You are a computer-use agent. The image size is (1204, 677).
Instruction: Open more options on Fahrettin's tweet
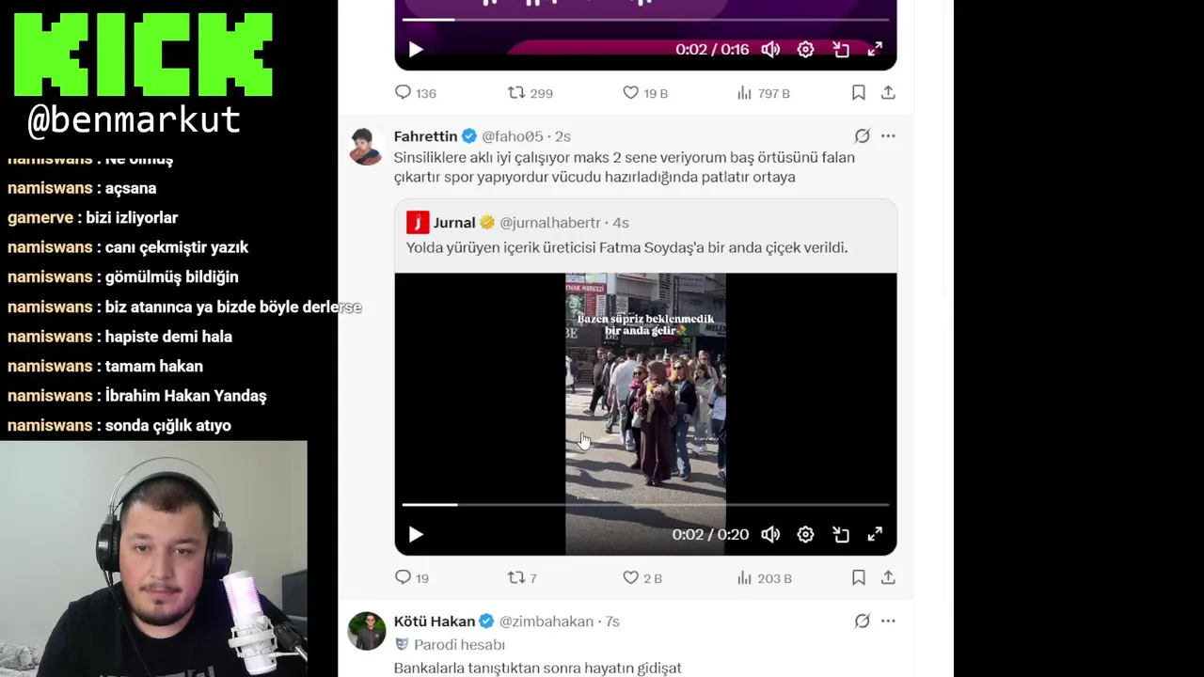[888, 136]
